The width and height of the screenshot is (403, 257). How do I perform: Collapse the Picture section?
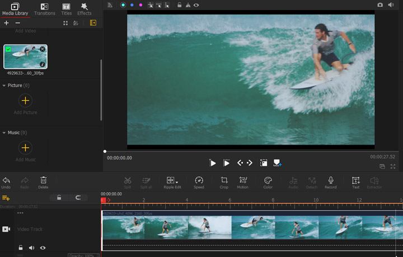pos(4,85)
